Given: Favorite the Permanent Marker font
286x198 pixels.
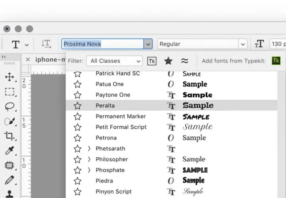Looking at the screenshot, I should click(x=77, y=116).
